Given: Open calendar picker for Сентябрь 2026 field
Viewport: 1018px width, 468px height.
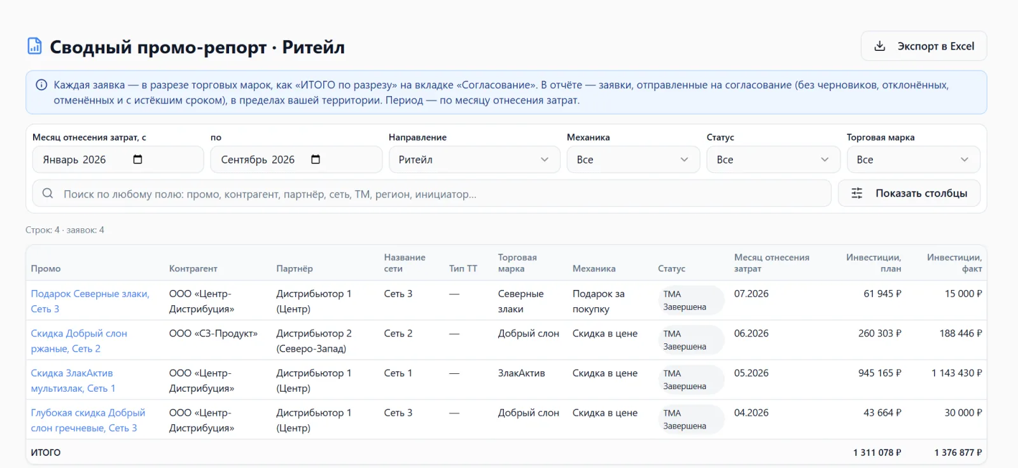Looking at the screenshot, I should 316,160.
